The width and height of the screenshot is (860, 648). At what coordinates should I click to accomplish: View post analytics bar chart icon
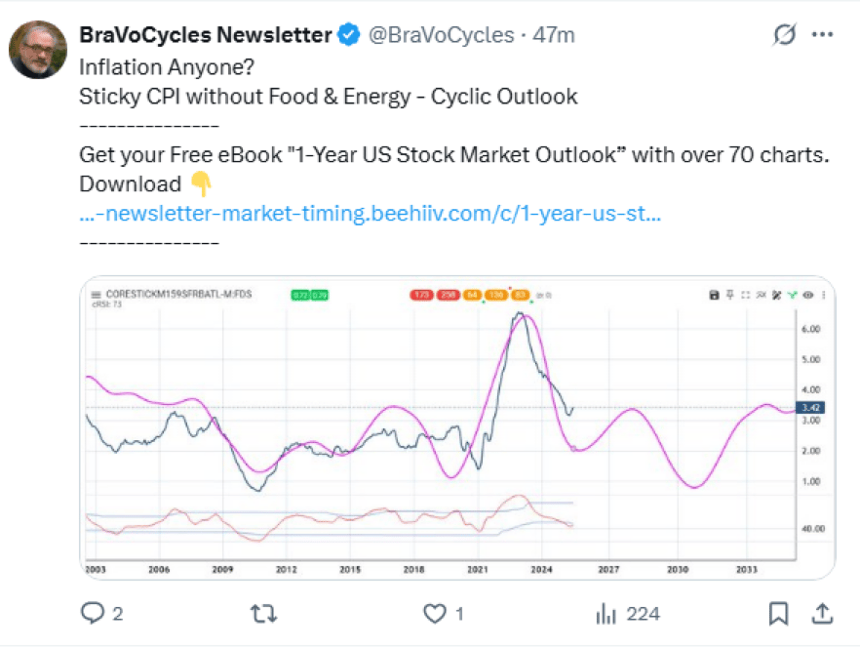click(x=606, y=614)
